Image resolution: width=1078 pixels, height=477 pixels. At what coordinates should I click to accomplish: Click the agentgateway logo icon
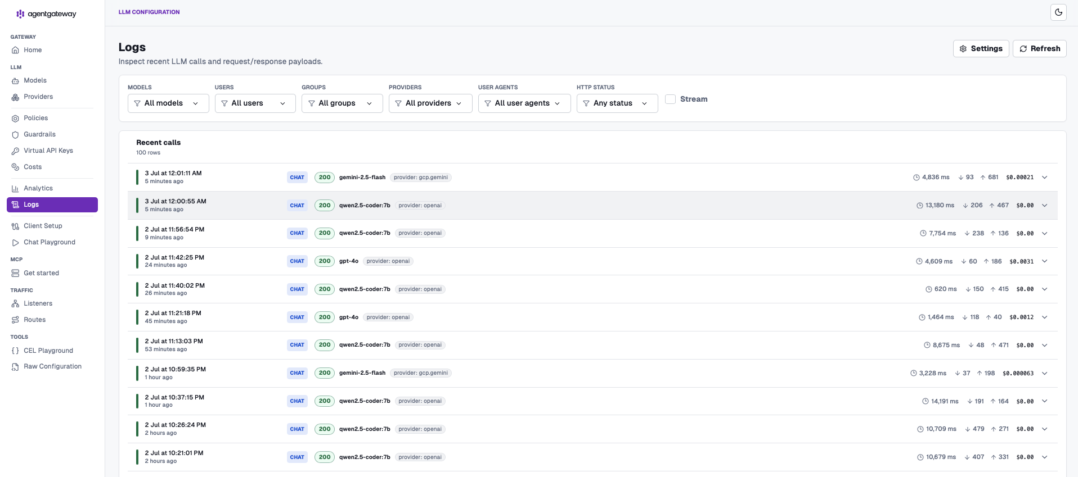point(20,14)
